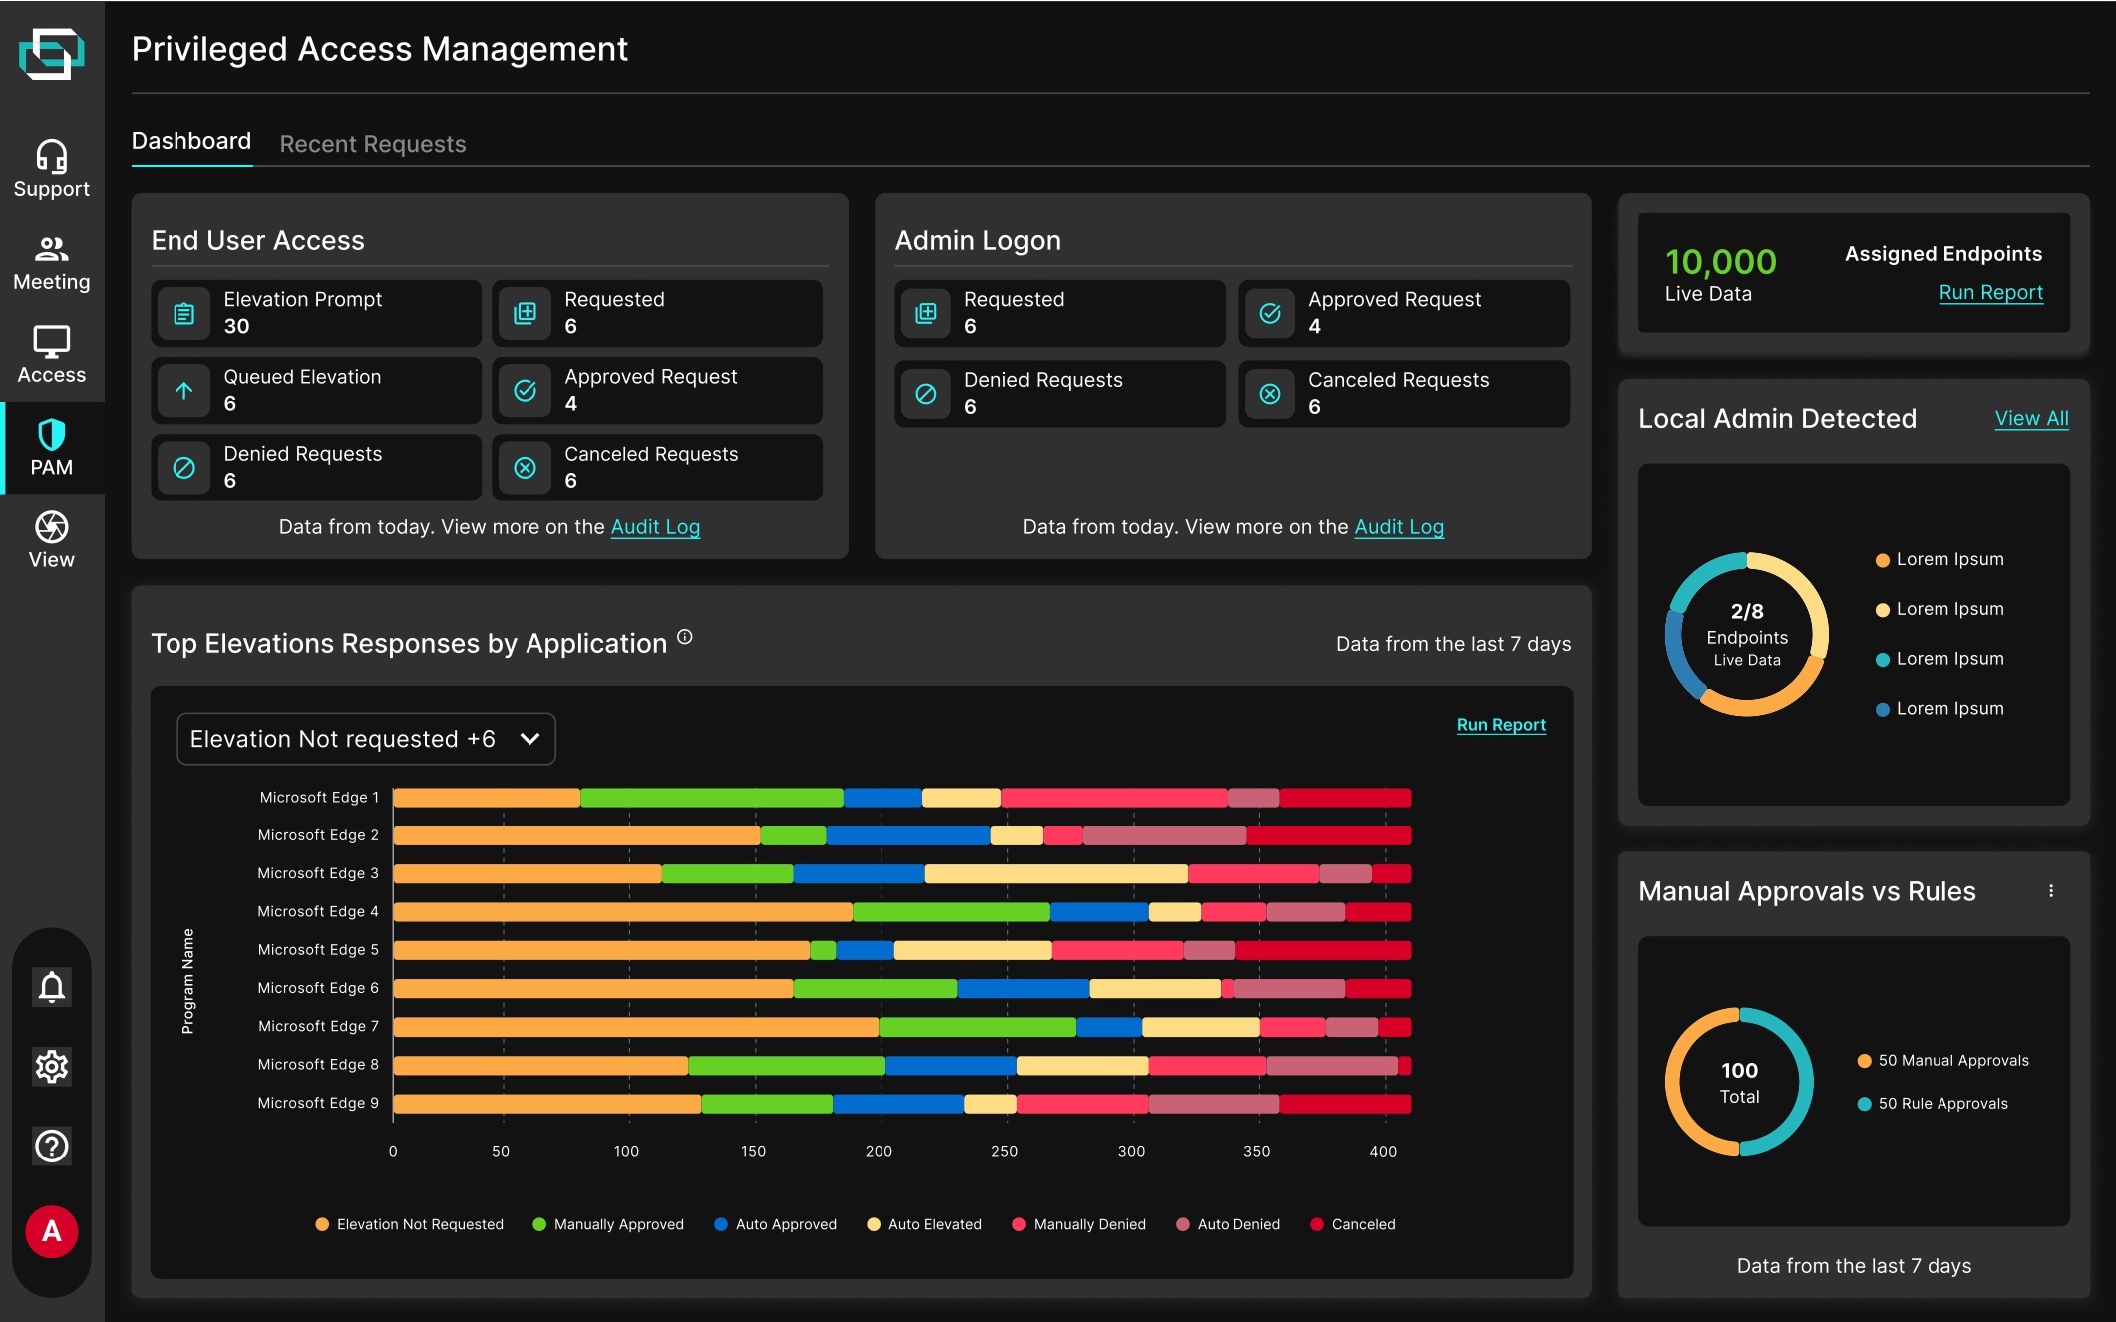2116x1322 pixels.
Task: Click Admin Logon Canceled Requests icon
Action: pos(1270,394)
